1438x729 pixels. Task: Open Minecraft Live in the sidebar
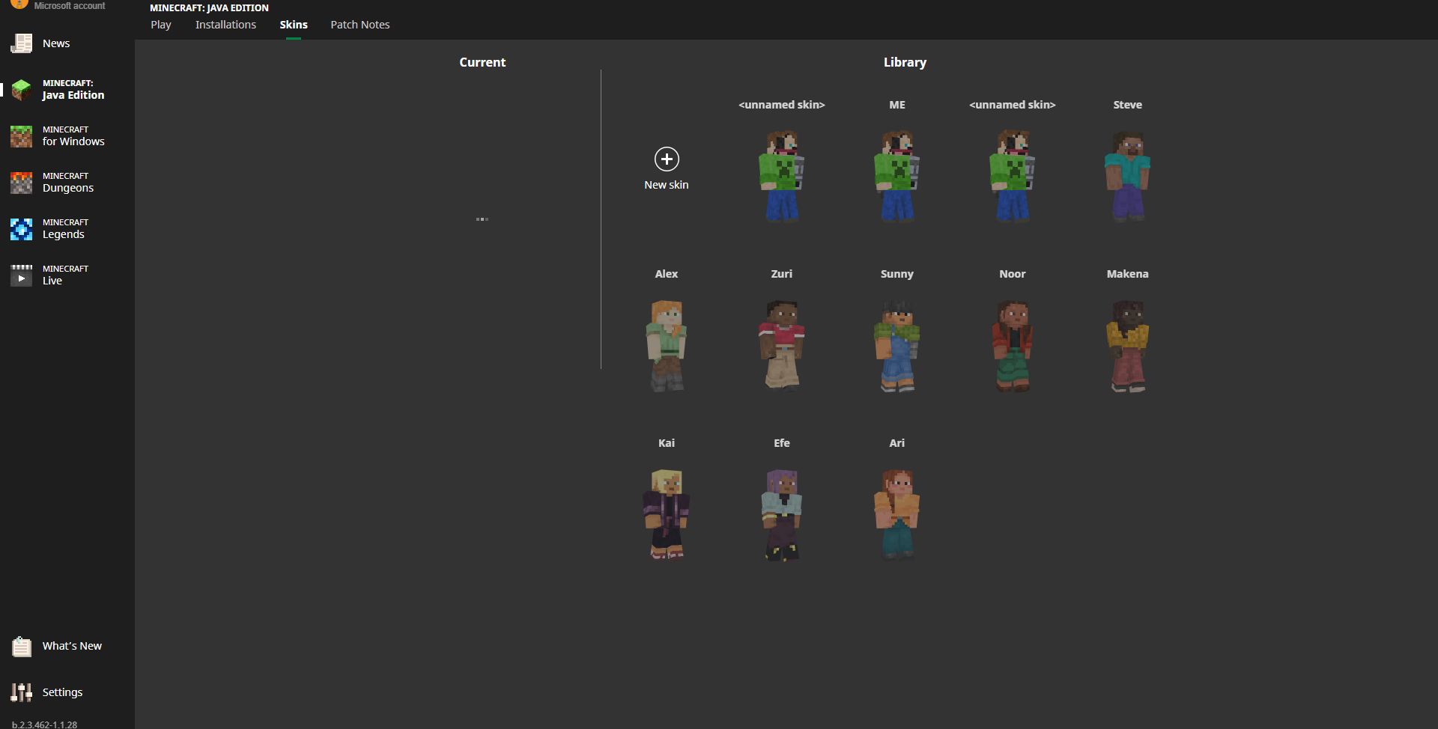pos(66,275)
